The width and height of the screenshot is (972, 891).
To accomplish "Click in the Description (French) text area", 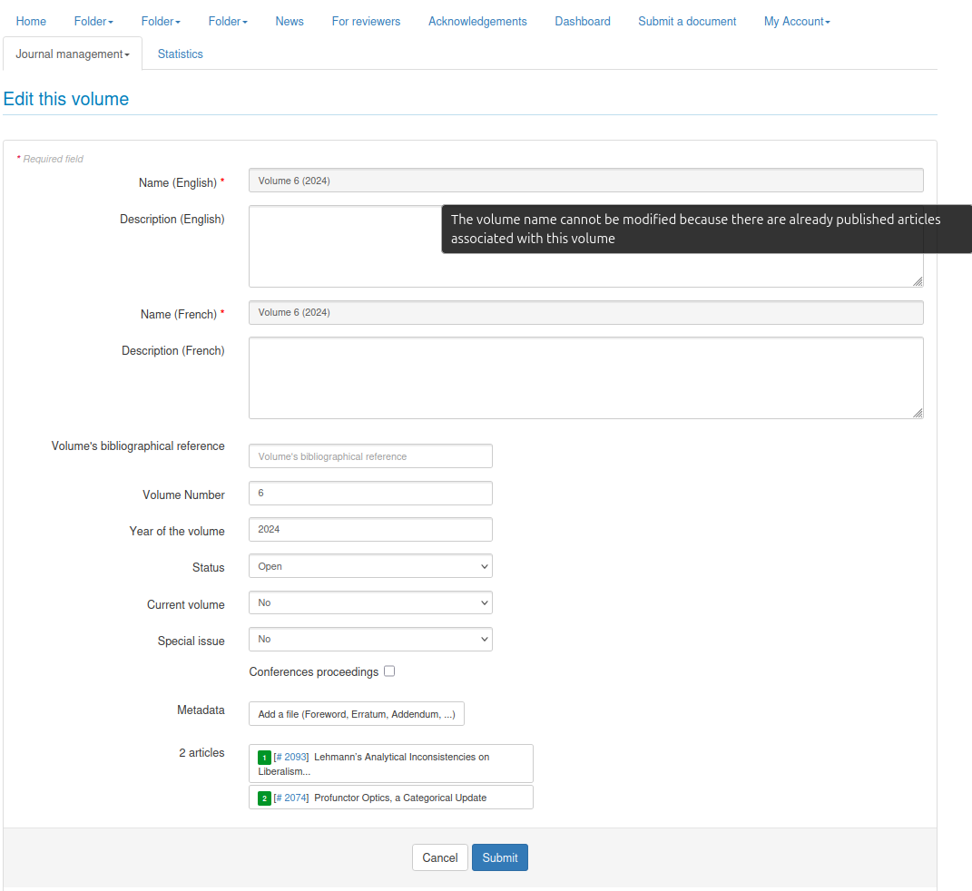I will (585, 377).
